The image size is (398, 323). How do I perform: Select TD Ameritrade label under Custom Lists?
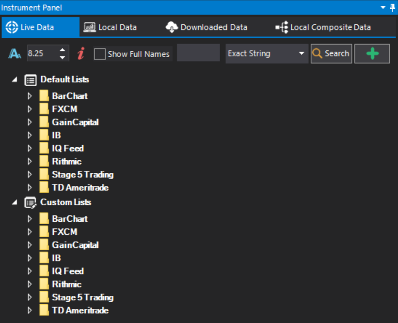80,310
